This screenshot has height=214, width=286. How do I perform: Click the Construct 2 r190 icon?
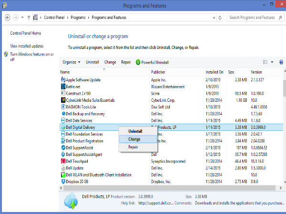coord(63,93)
